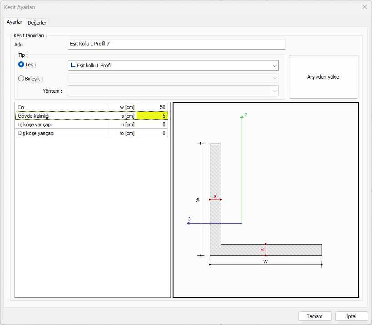372x325 pixels.
Task: Close the Kesit Ayarları dialog
Action: 364,7
